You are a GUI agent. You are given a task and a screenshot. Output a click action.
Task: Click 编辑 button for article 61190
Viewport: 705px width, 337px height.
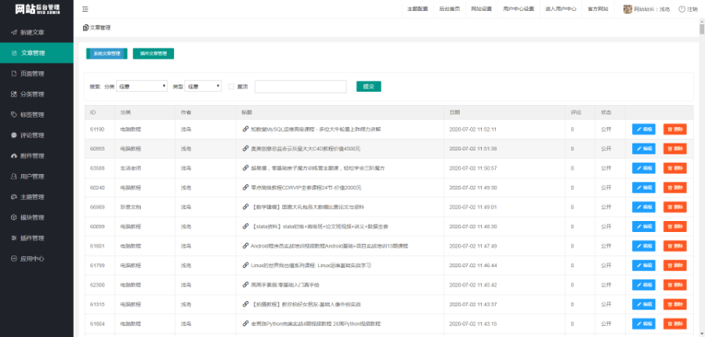(644, 129)
